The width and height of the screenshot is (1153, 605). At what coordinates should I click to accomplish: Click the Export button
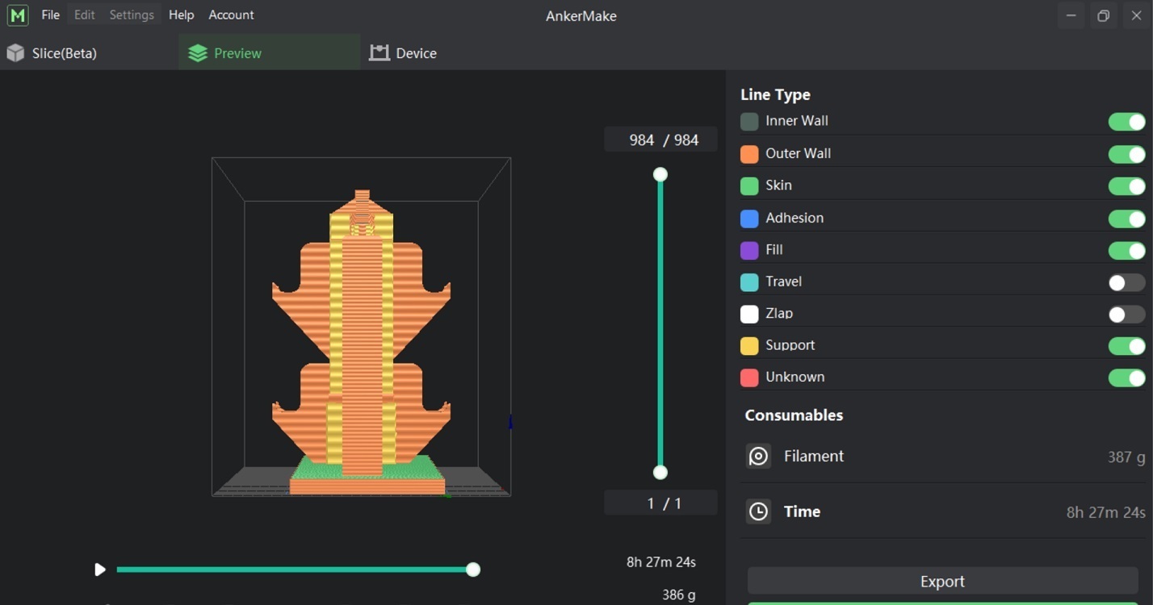(942, 582)
